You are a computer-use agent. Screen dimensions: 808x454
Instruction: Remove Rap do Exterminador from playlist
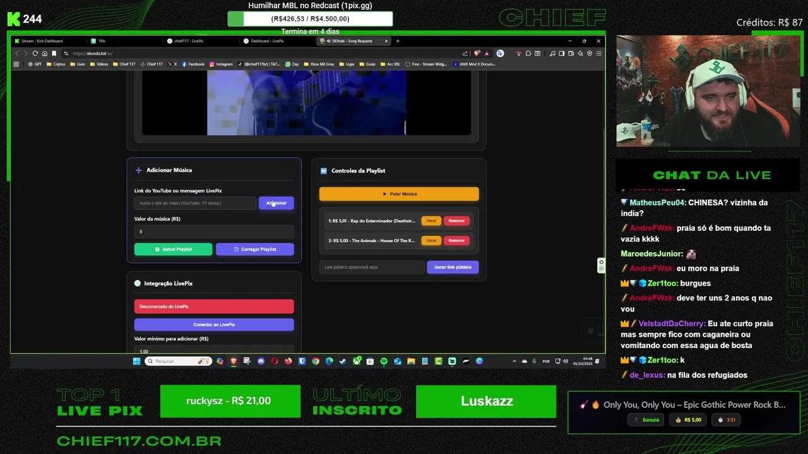coord(456,221)
